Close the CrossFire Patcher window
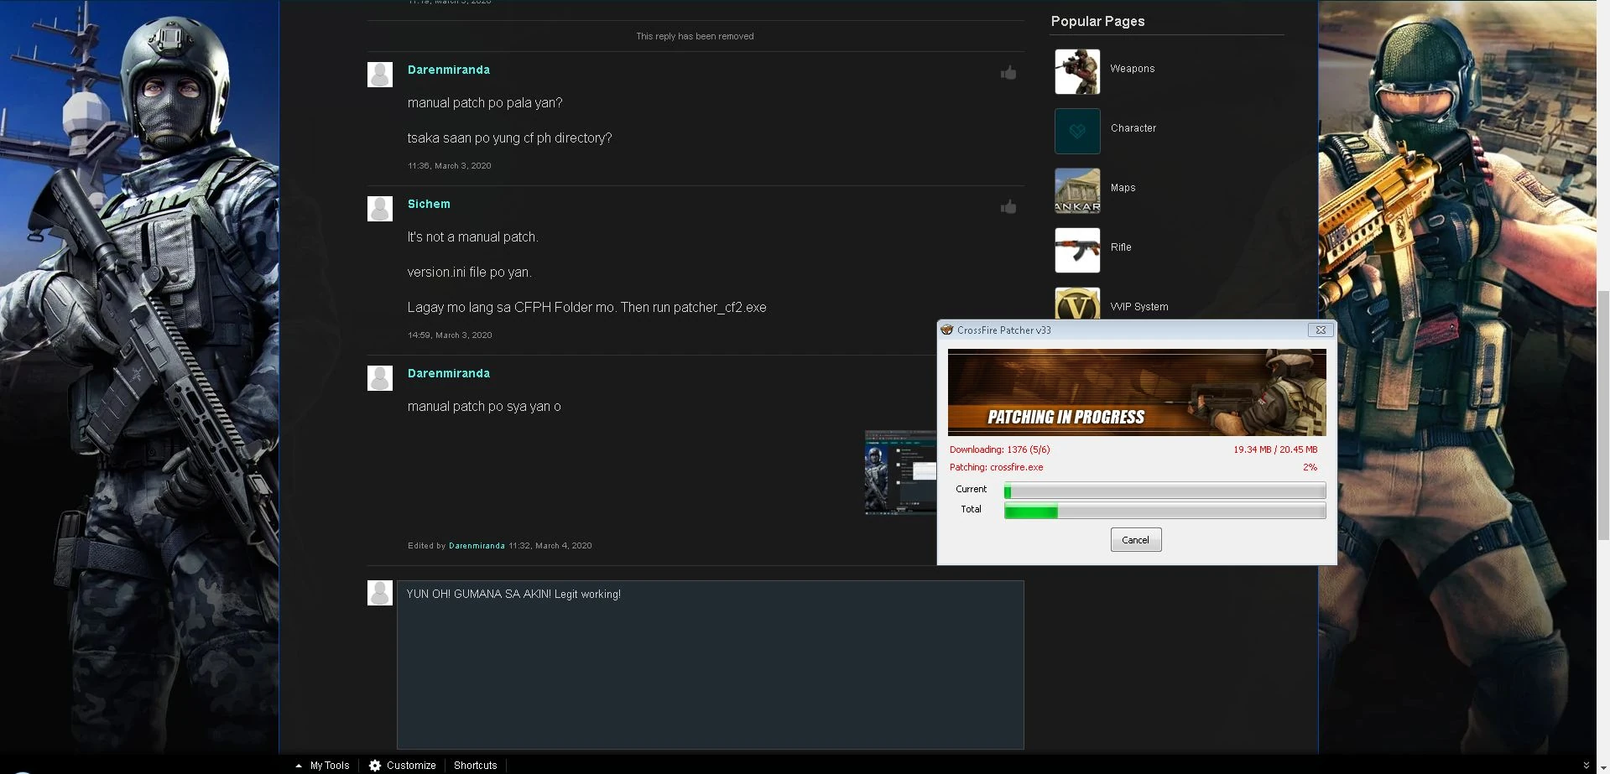Viewport: 1610px width, 774px height. [x=1321, y=330]
